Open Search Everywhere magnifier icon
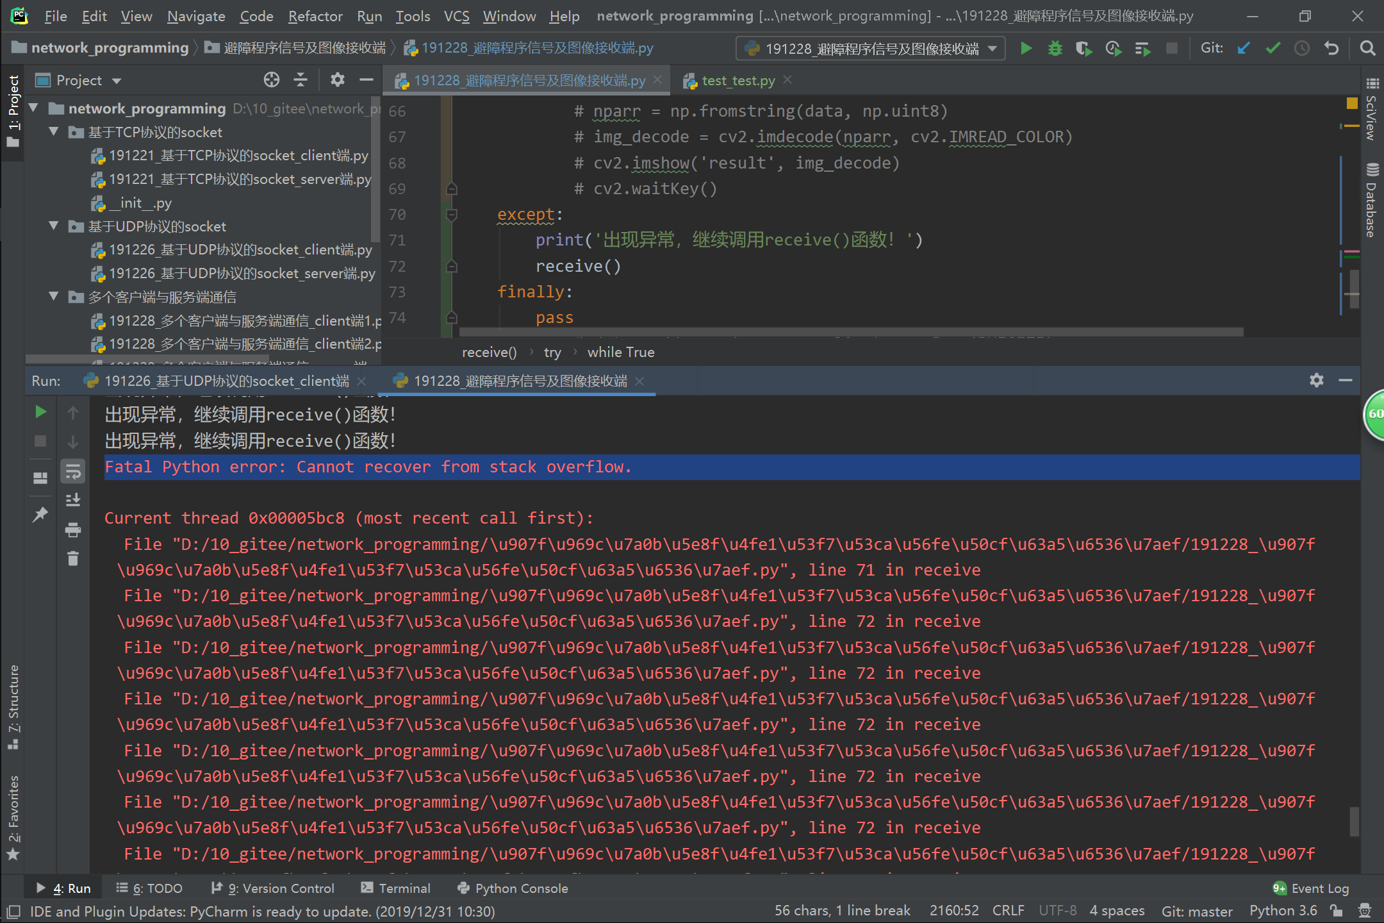This screenshot has height=923, width=1384. pos(1367,49)
